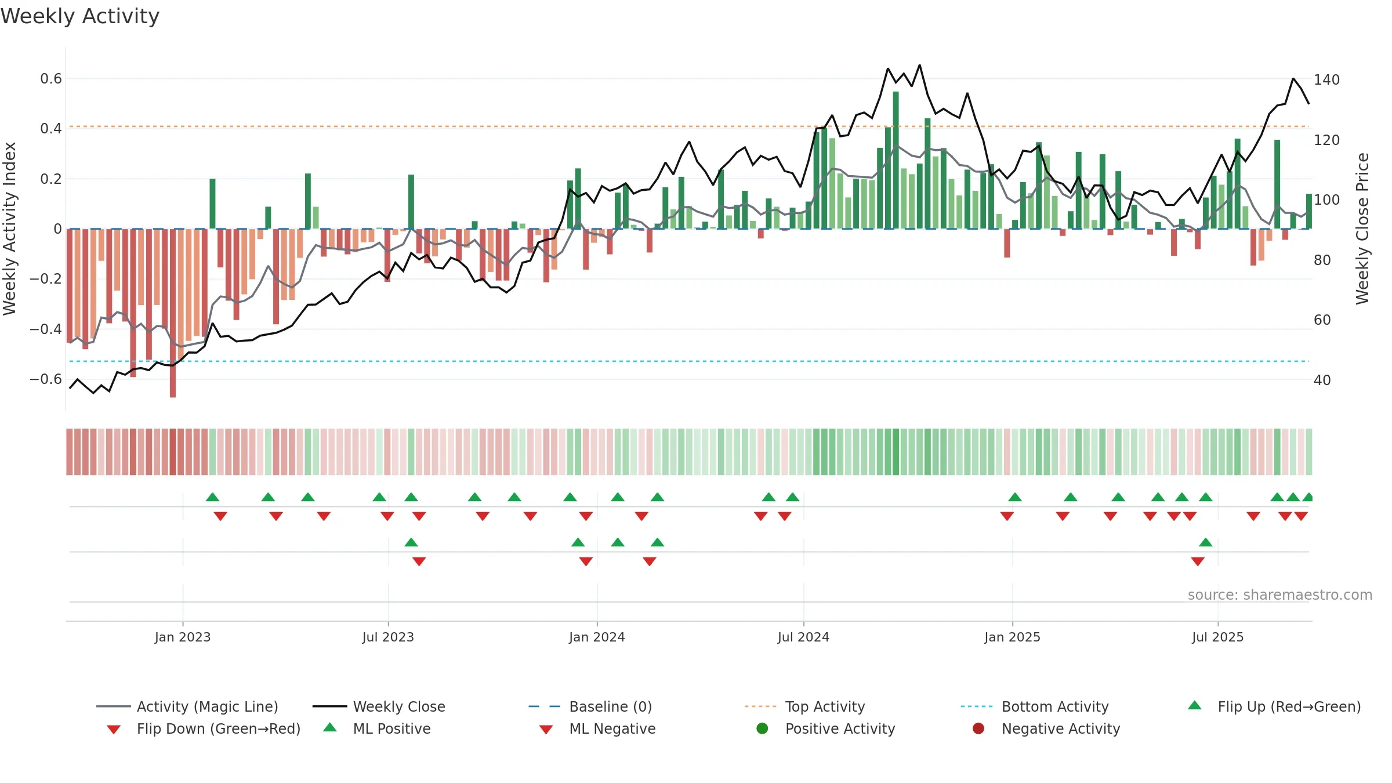The image size is (1392, 783).
Task: Toggle Flip Up (Red→Green) legend entry
Action: [1274, 706]
